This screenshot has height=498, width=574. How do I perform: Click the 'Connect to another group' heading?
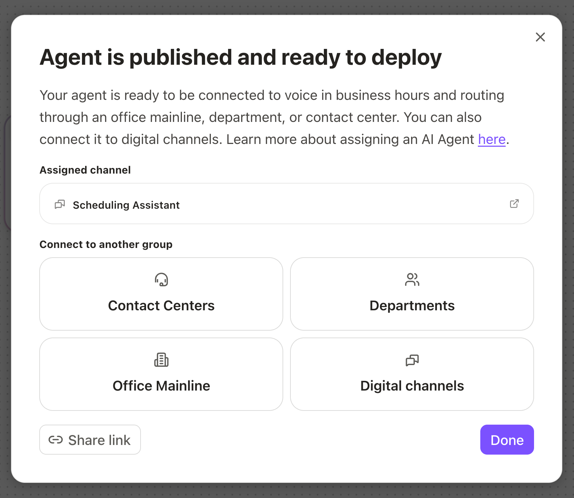click(106, 245)
